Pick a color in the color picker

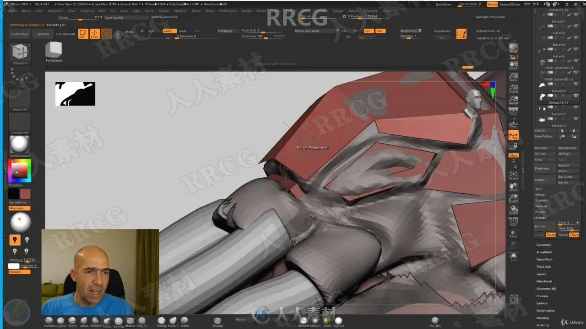coord(20,171)
